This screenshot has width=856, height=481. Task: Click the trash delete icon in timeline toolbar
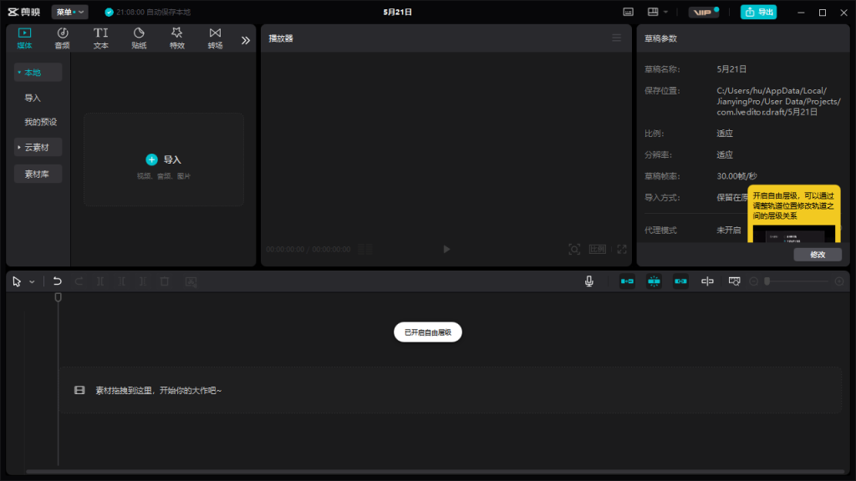(x=165, y=281)
